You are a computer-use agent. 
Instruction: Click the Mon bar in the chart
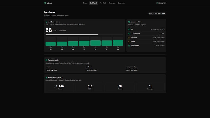tap(51, 44)
